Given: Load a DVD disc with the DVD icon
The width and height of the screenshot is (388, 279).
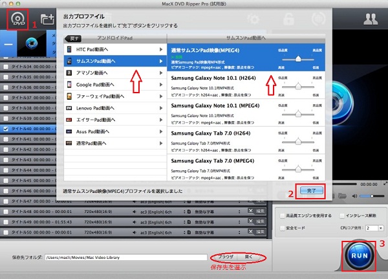Looking at the screenshot, I should tap(17, 19).
